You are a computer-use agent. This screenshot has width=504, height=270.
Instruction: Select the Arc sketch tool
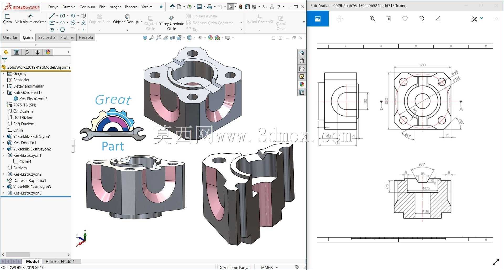(x=62, y=23)
